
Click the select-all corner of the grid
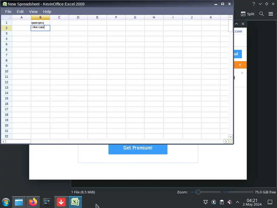tap(6, 17)
